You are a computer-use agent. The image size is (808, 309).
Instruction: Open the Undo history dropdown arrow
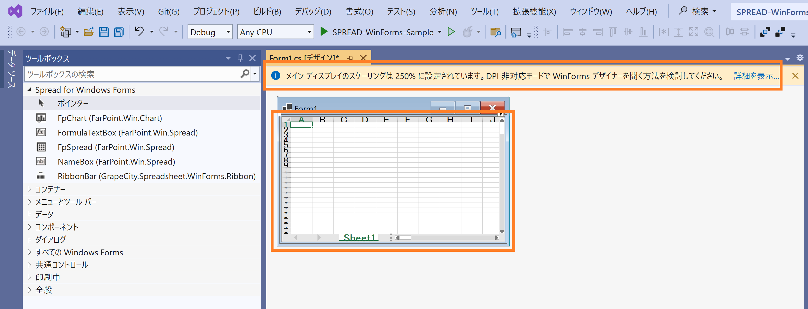pos(151,32)
